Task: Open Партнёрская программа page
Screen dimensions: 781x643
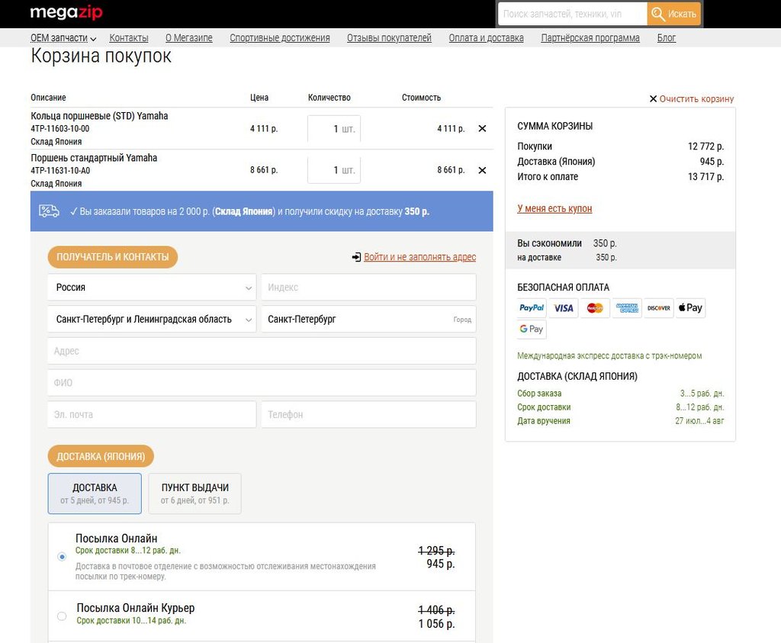Action: 590,38
